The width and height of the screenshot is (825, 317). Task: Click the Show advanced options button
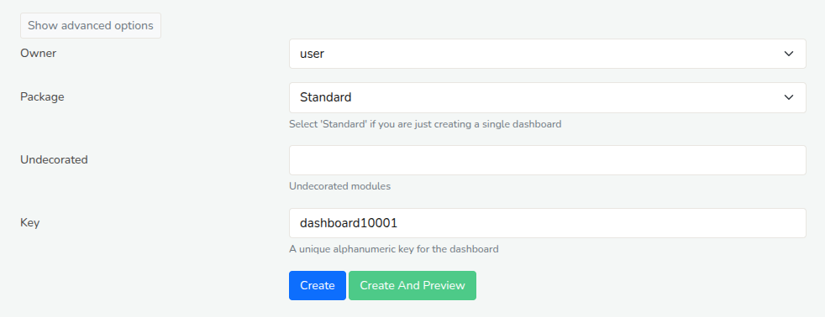pyautogui.click(x=91, y=26)
